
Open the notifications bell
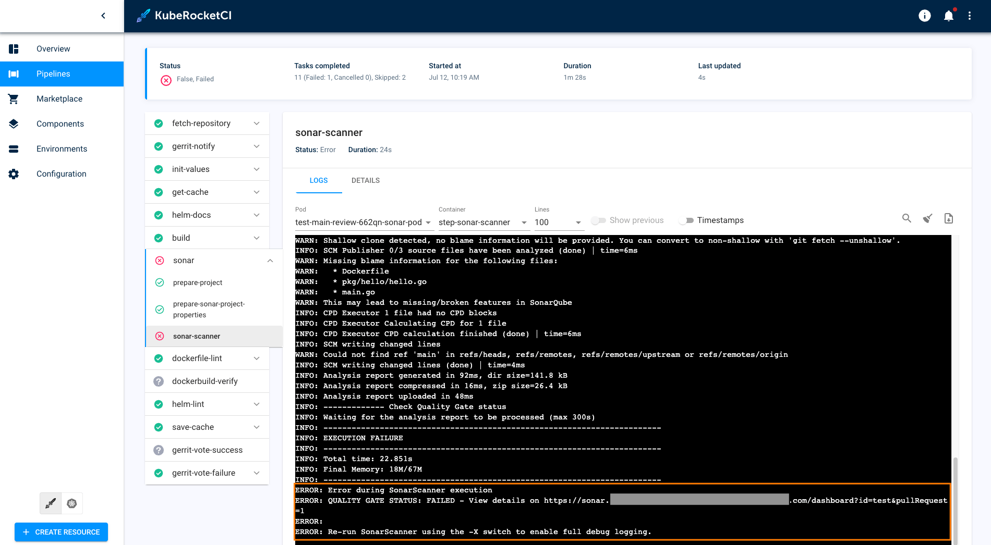(948, 16)
